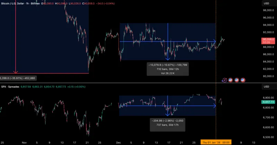The height and width of the screenshot is (145, 277).
Task: Click the pane divider between Bitcoin and SPX
Action: click(x=138, y=83)
